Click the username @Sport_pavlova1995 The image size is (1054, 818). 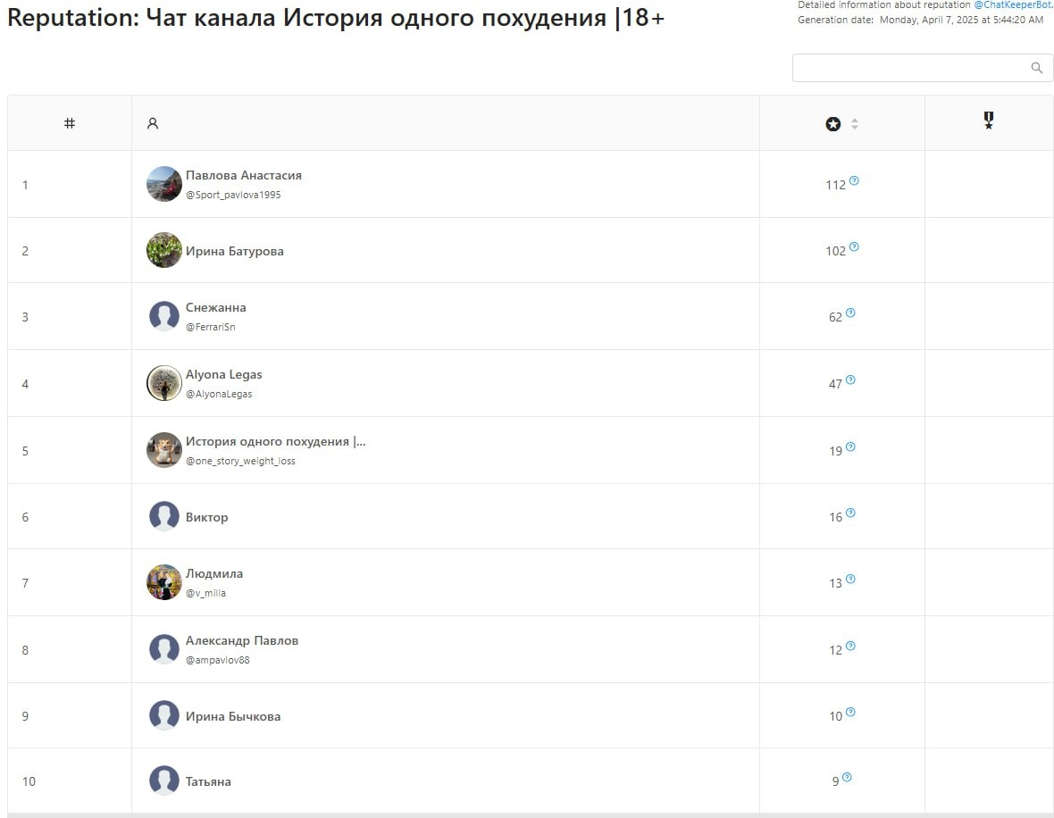(233, 195)
